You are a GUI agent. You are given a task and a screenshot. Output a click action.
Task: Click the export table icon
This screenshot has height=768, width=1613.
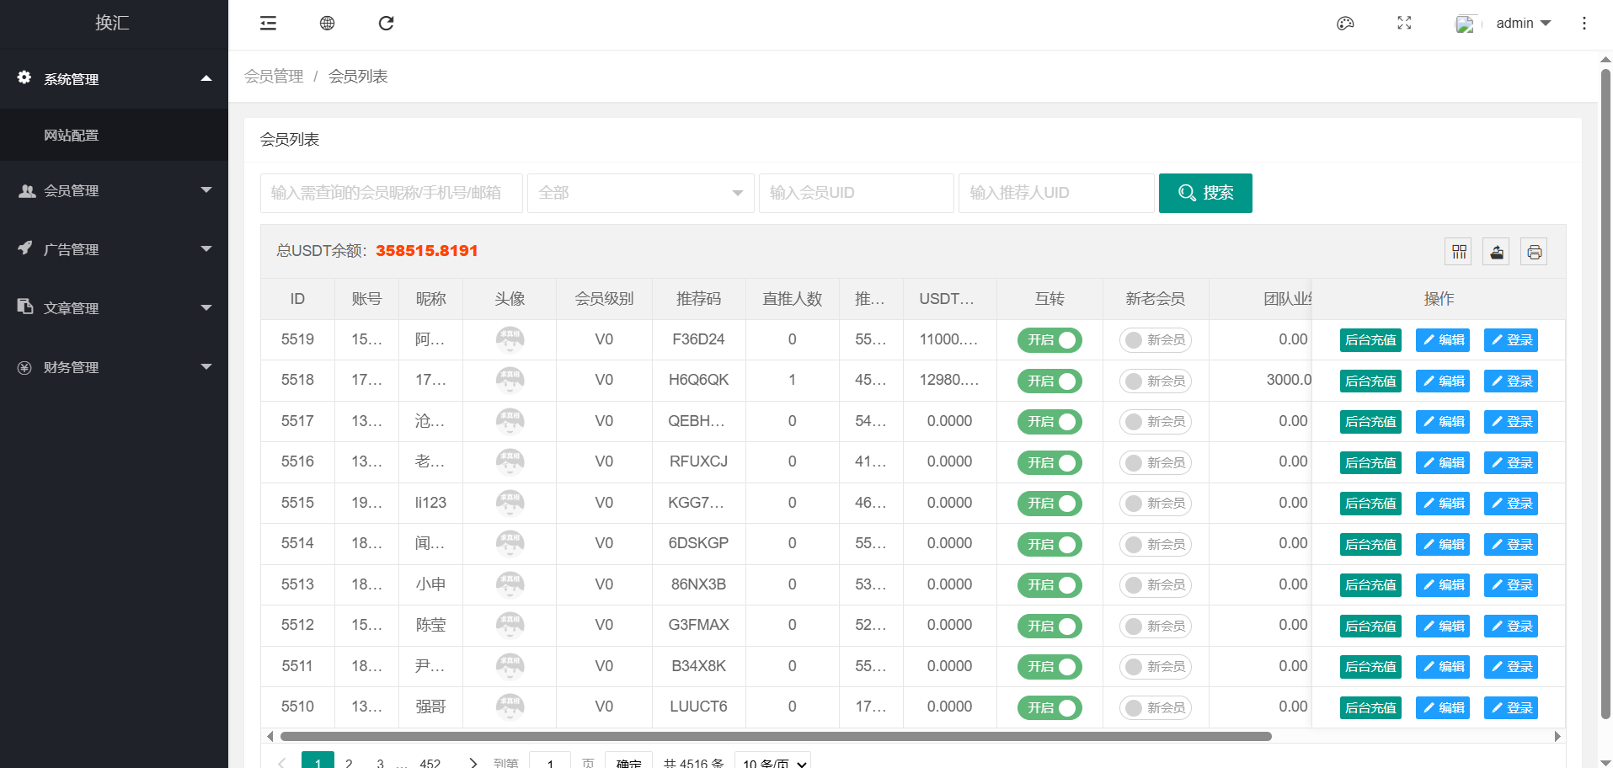(x=1497, y=252)
